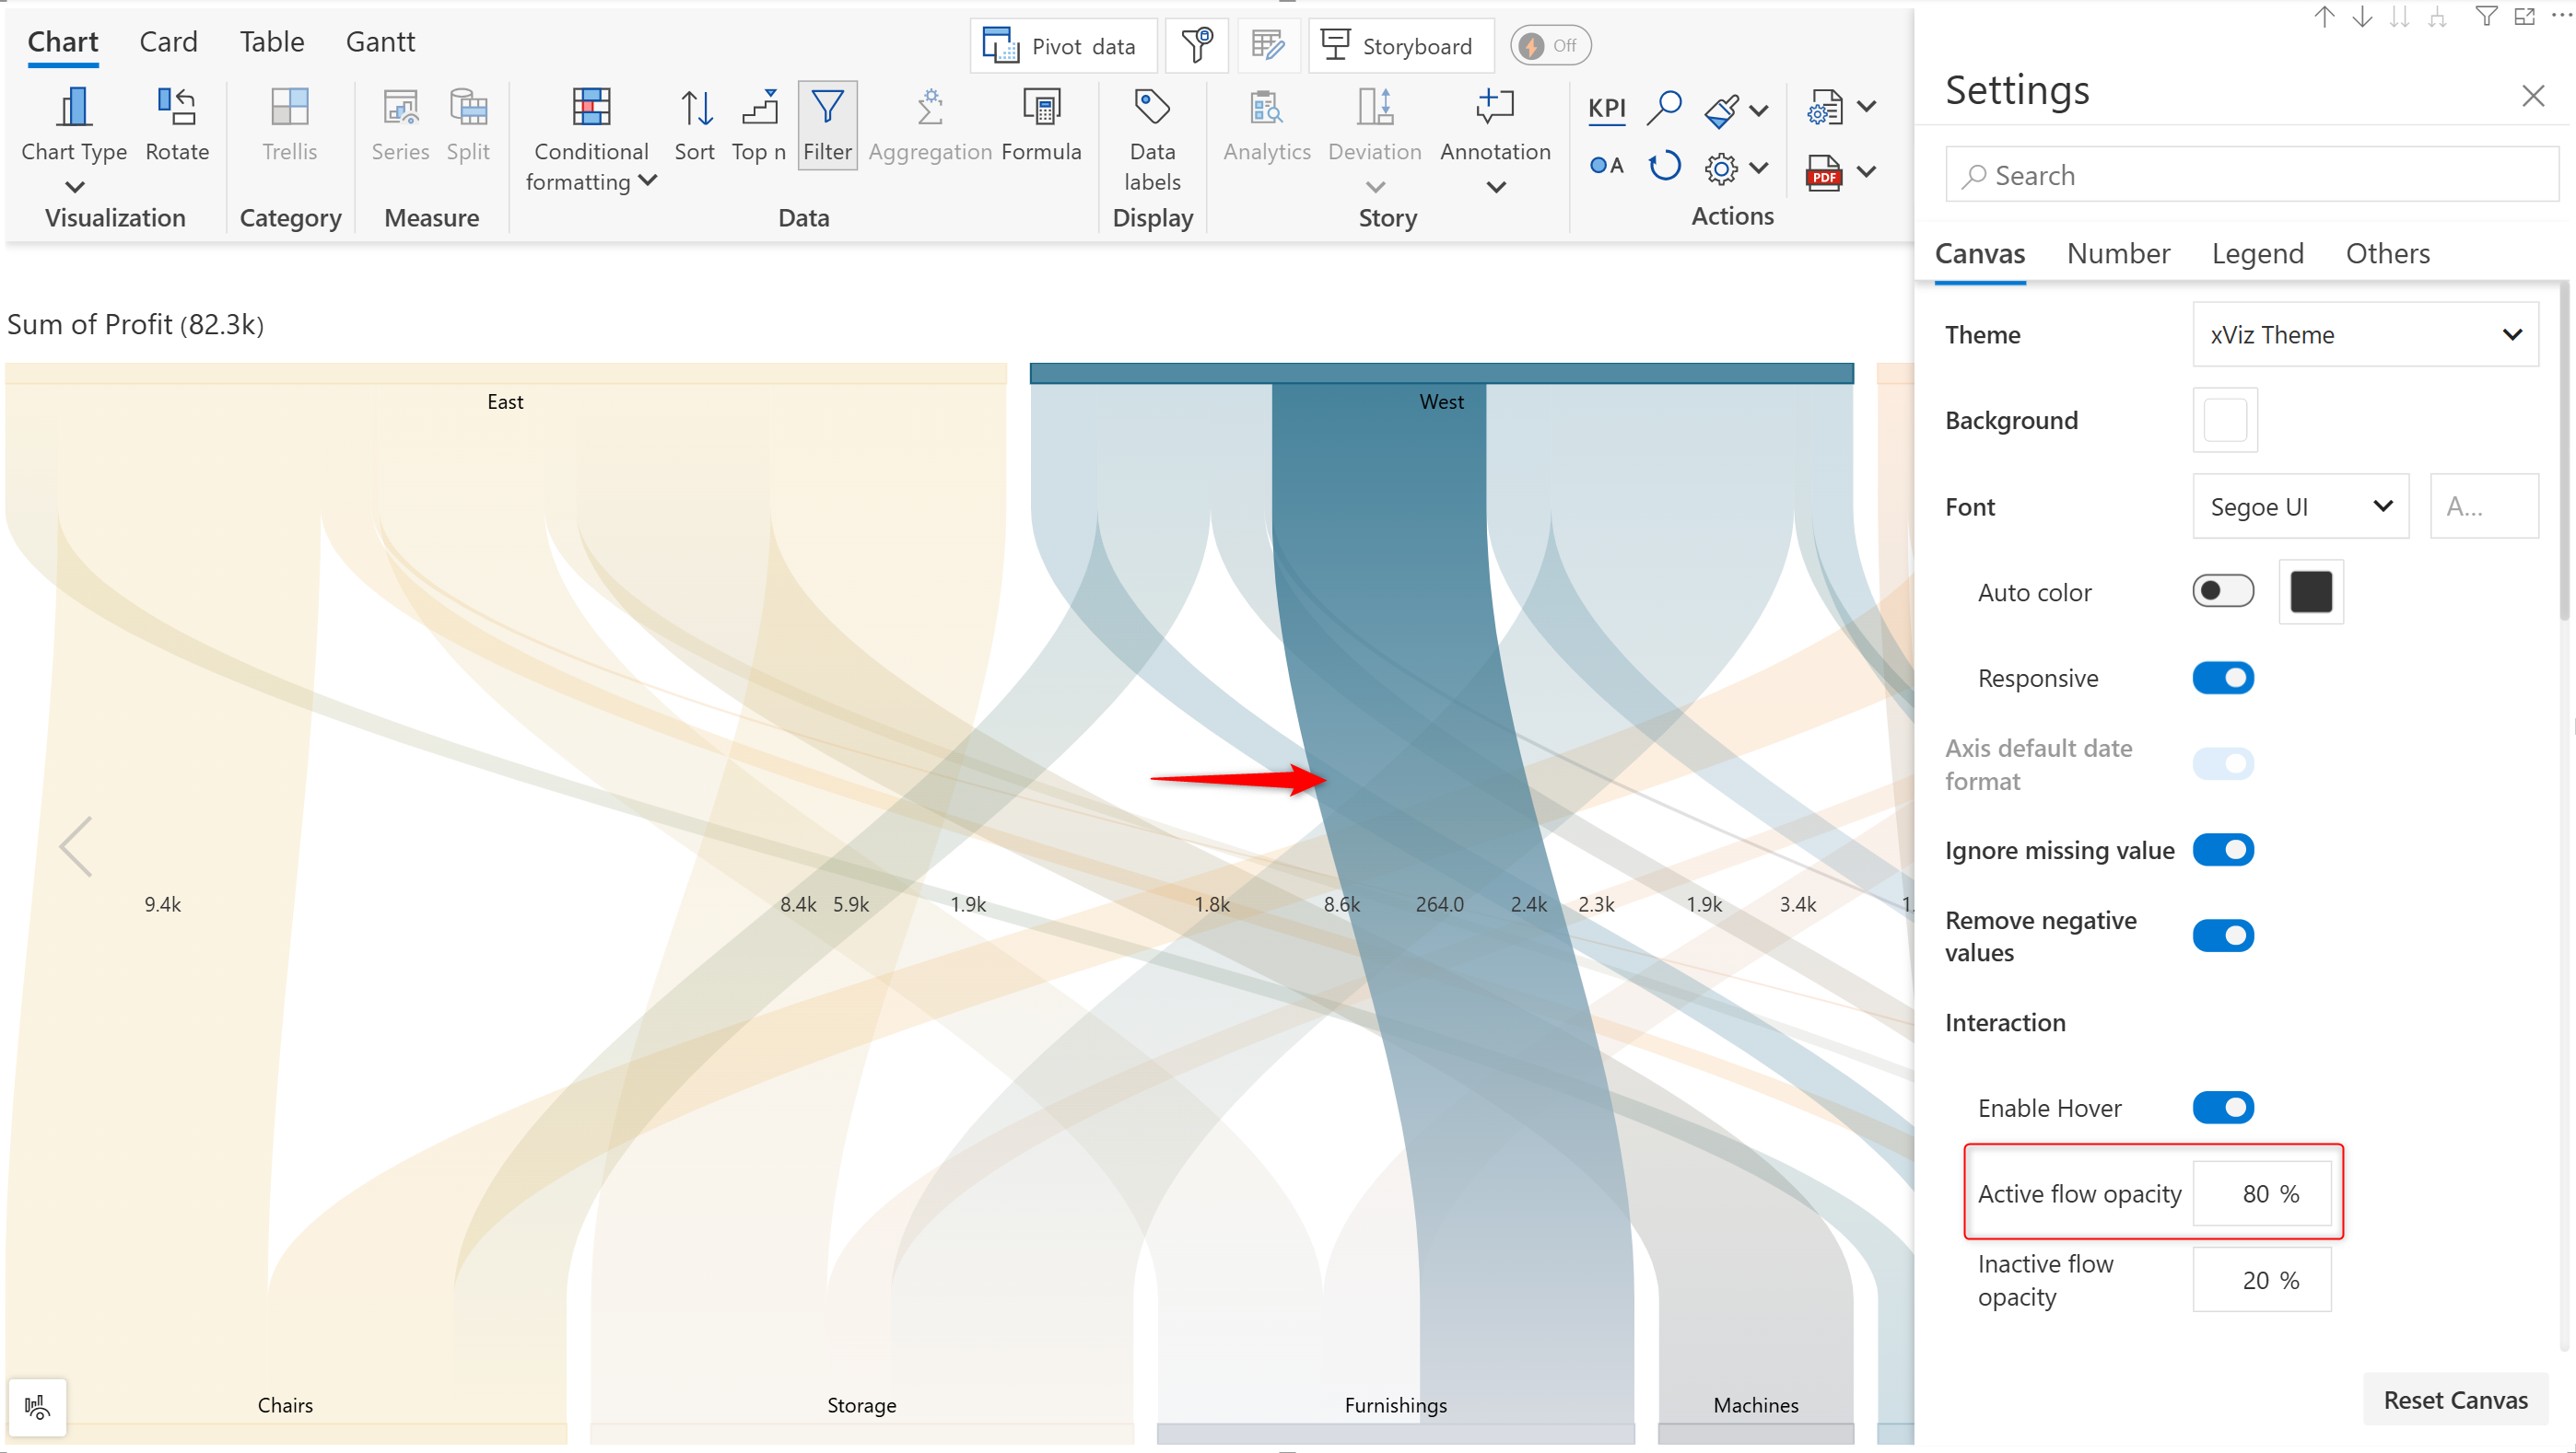
Task: Expand the Annotation dropdown arrow
Action: (1496, 187)
